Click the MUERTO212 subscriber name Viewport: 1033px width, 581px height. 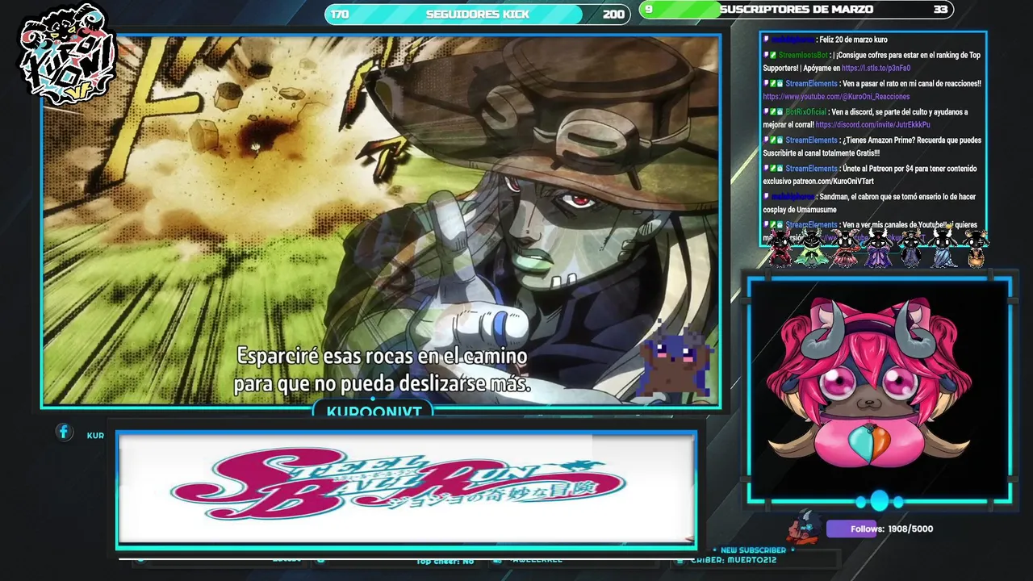coord(751,560)
